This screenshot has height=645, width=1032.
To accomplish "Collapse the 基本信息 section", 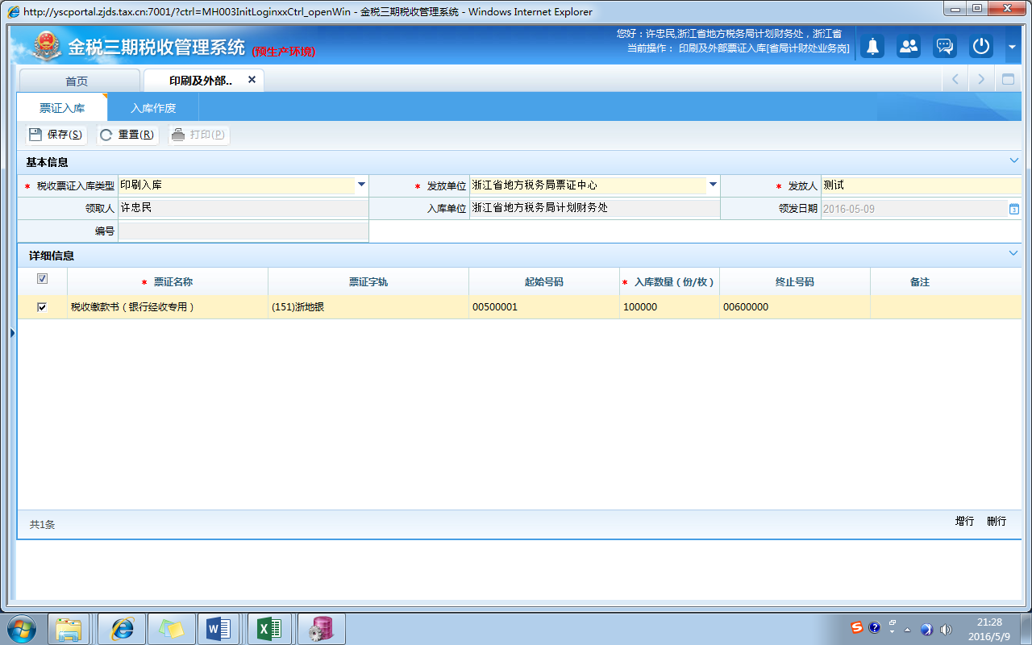I will tap(1014, 160).
